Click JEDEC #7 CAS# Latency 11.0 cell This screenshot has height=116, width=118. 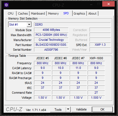tap(78, 68)
